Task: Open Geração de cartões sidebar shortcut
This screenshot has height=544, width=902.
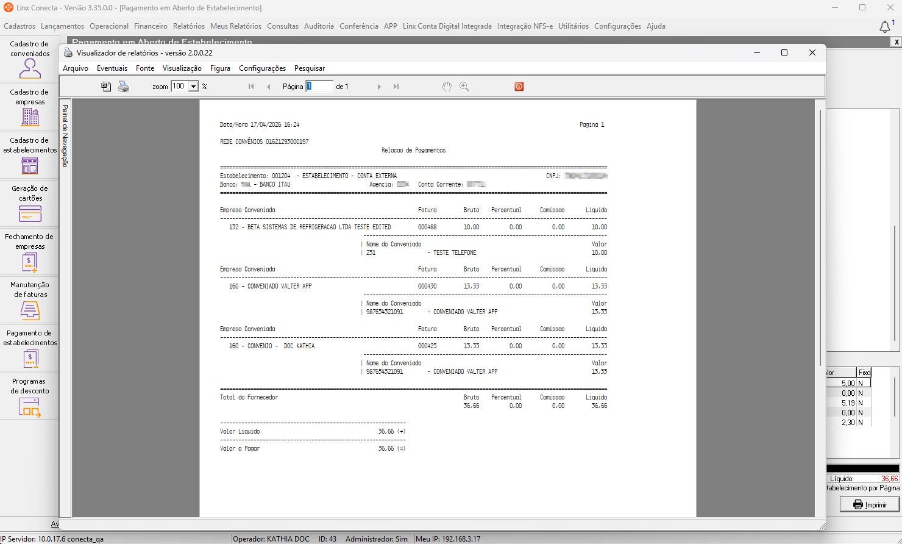Action: (29, 203)
